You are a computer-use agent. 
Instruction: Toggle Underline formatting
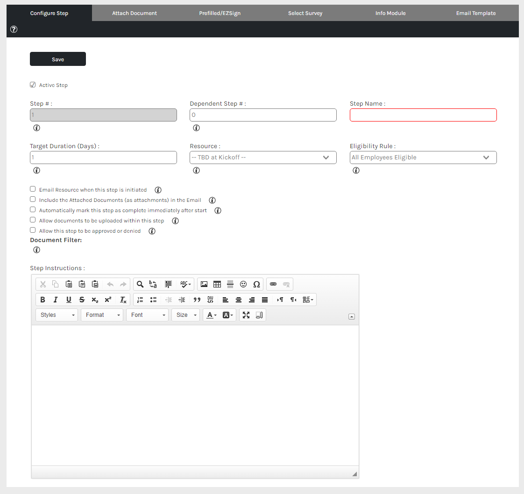click(x=69, y=300)
